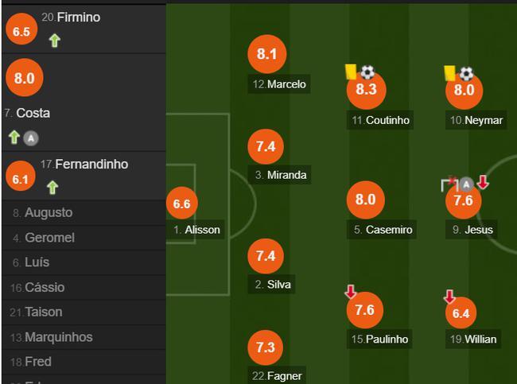The image size is (517, 384).
Task: Click the missed-shot goalpost icon above Jesus
Action: coord(449,184)
